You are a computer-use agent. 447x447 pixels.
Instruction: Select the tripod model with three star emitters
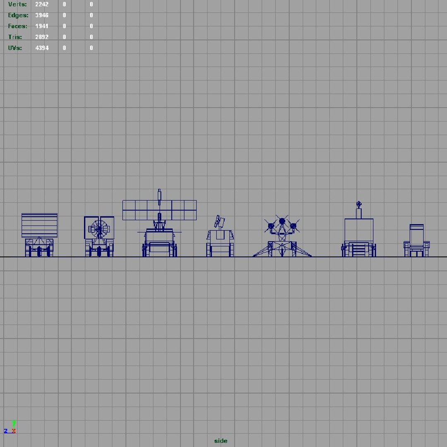tap(282, 236)
